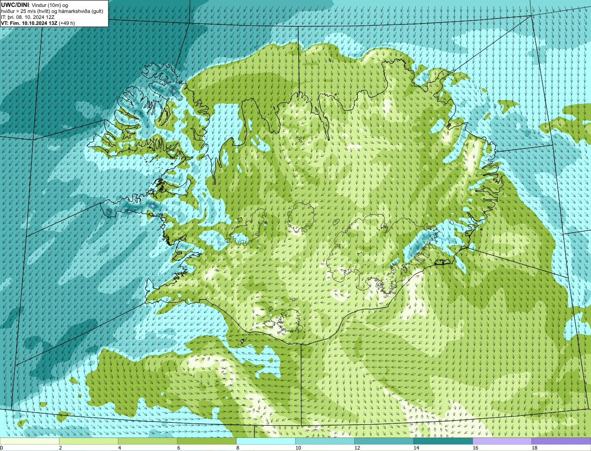Click the 4–6 m/s green legend swatch

(148, 441)
